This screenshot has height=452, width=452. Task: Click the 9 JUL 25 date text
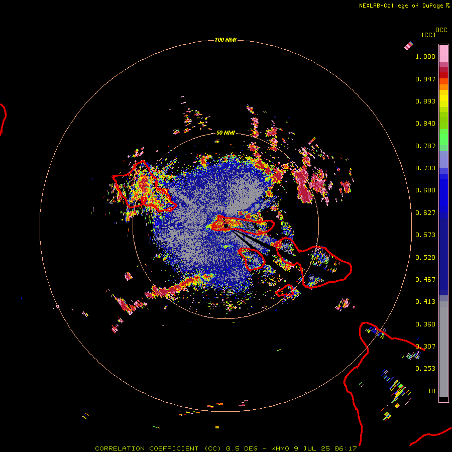click(312, 448)
